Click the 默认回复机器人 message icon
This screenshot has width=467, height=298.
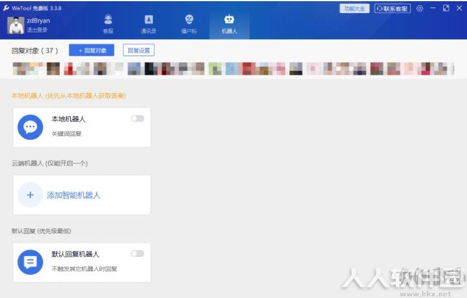tap(30, 262)
